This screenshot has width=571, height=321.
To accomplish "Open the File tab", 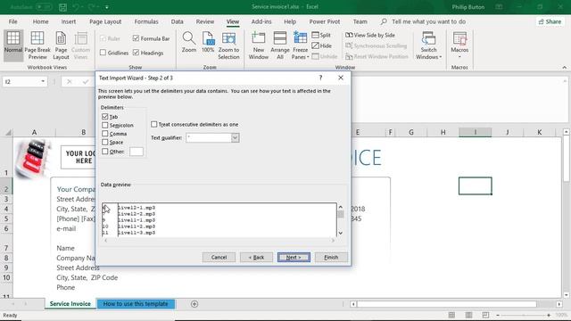I will [13, 21].
